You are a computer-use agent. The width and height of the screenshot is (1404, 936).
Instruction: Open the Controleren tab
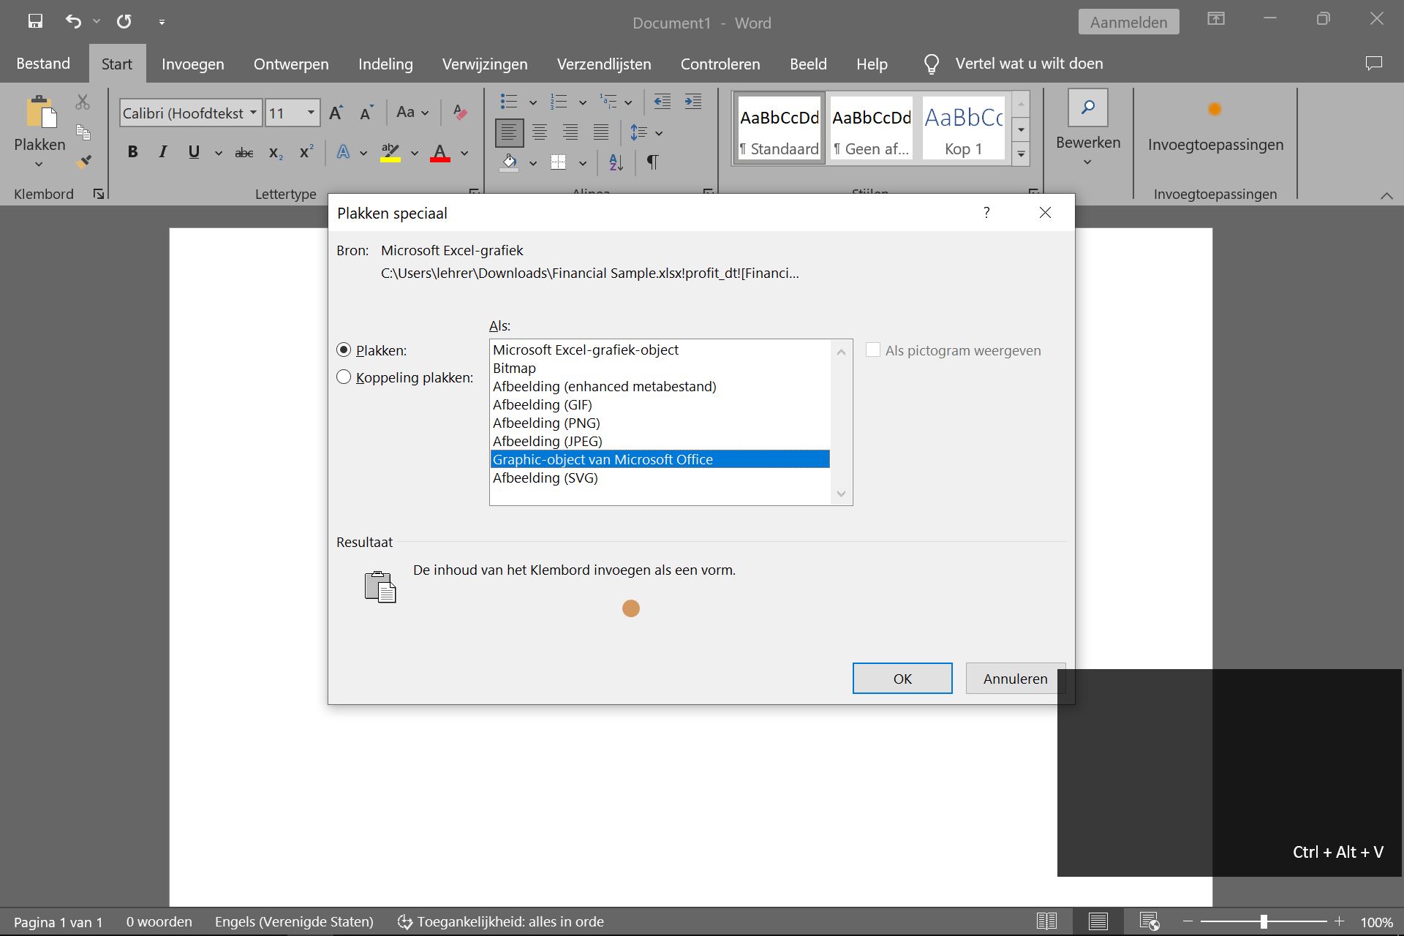tap(720, 64)
